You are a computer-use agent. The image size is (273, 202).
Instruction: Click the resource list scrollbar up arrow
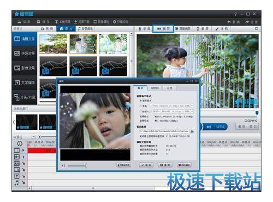(131, 34)
